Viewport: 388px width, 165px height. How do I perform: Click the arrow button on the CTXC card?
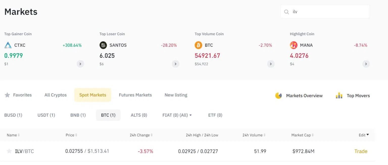tap(80, 64)
